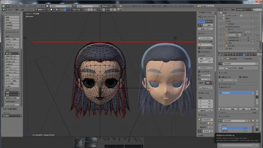This screenshot has width=263, height=148.
Task: Open the Blenderレンダー engine dropdown
Action: [109, 6]
